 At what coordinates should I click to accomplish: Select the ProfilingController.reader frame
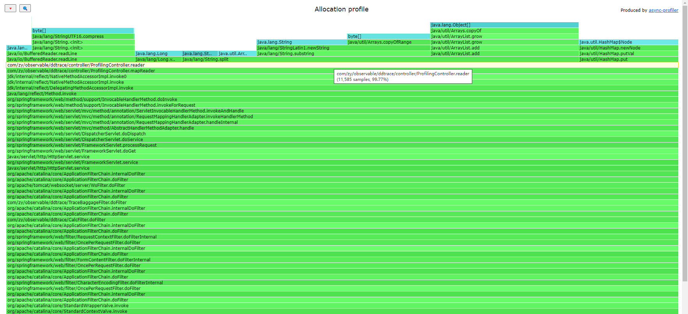(x=342, y=65)
